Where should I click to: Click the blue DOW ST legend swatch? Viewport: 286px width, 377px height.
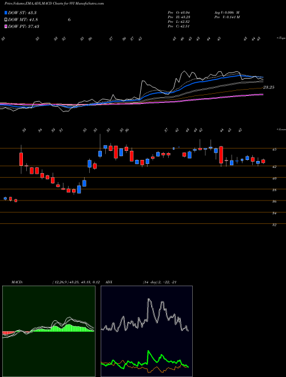(6, 13)
